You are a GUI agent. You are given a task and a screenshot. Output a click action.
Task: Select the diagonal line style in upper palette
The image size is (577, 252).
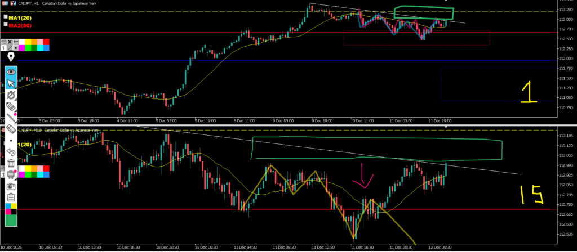point(10,48)
